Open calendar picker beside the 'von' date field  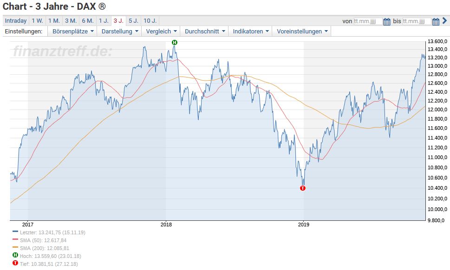[386, 21]
